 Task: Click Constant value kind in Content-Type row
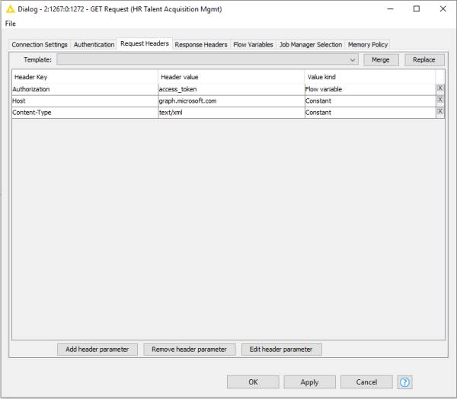pyautogui.click(x=370, y=113)
